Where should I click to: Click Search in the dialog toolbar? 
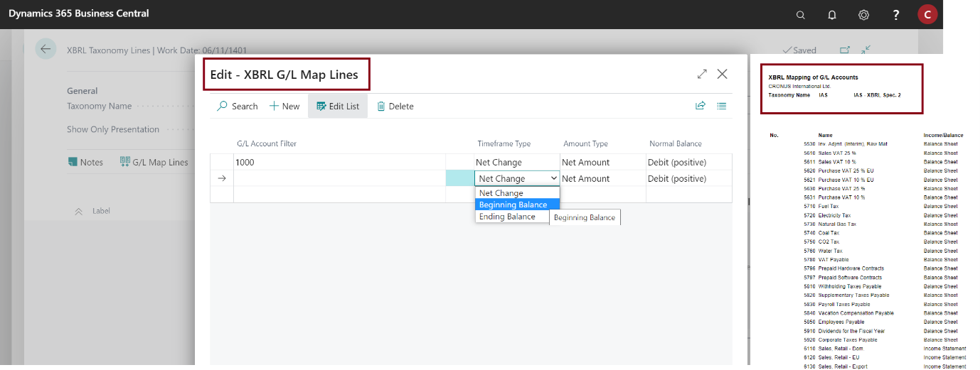pos(237,106)
